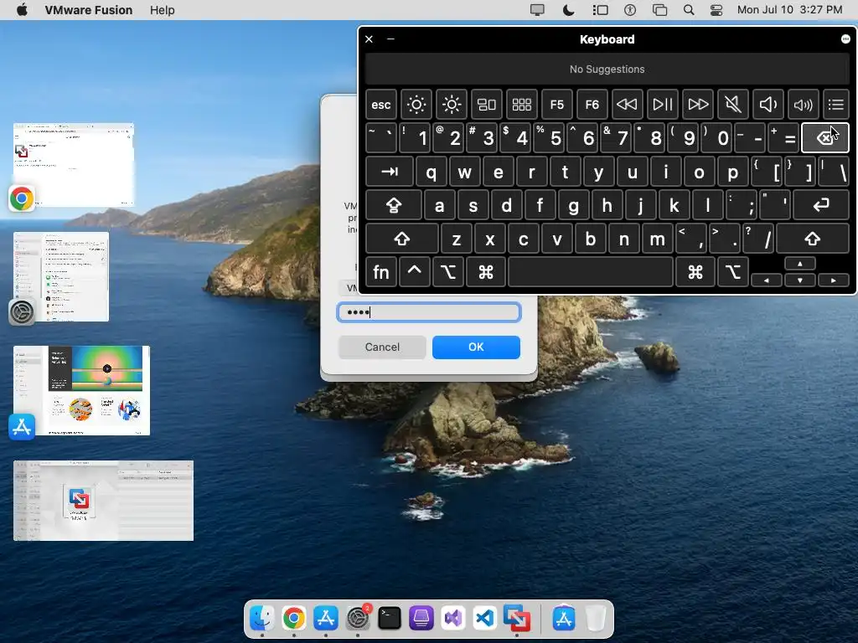The image size is (858, 643).
Task: Open the VMware Fusion menu
Action: (x=89, y=10)
